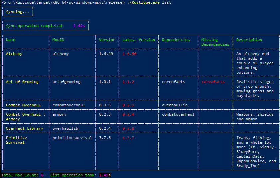The height and width of the screenshot is (178, 280).
Task: Click the 'Overhaul Library' mod name
Action: point(25,128)
